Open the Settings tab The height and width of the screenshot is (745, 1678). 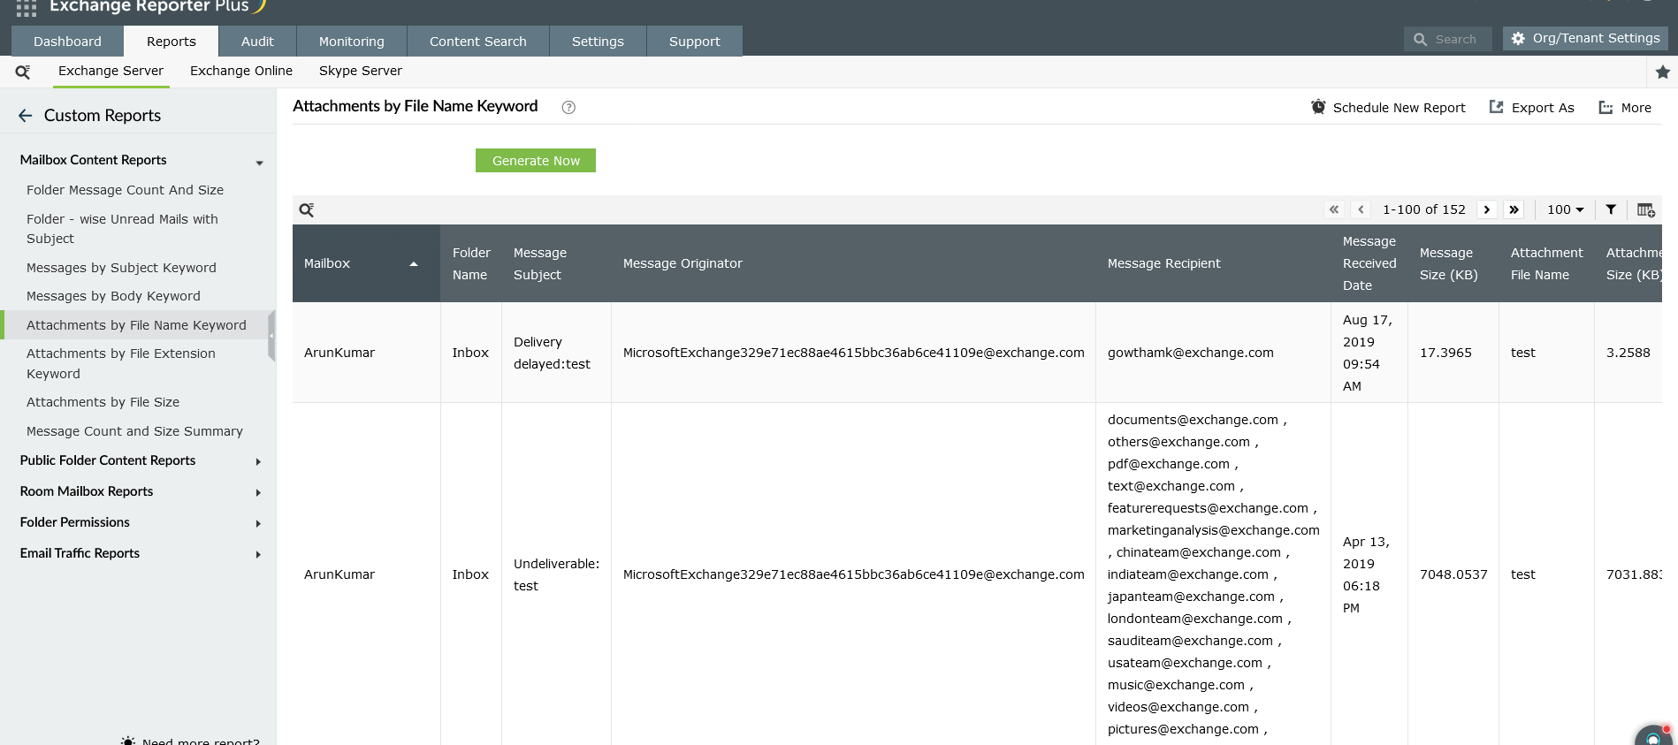[x=598, y=42]
